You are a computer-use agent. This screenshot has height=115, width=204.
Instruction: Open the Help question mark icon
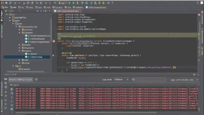(x=113, y=3)
